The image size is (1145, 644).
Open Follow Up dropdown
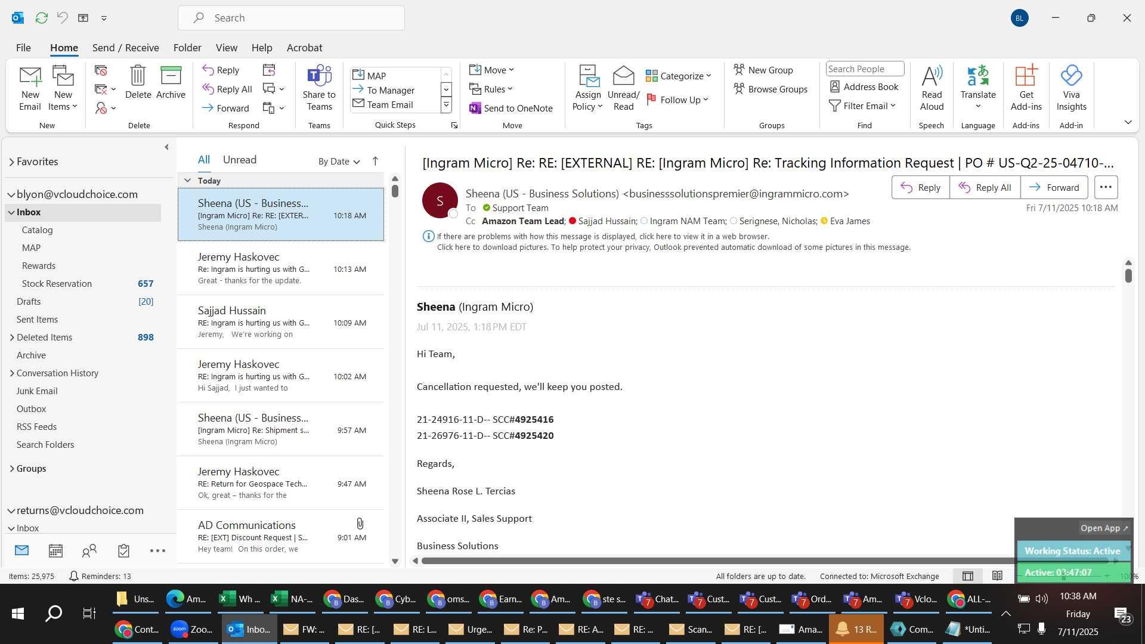[x=677, y=100]
